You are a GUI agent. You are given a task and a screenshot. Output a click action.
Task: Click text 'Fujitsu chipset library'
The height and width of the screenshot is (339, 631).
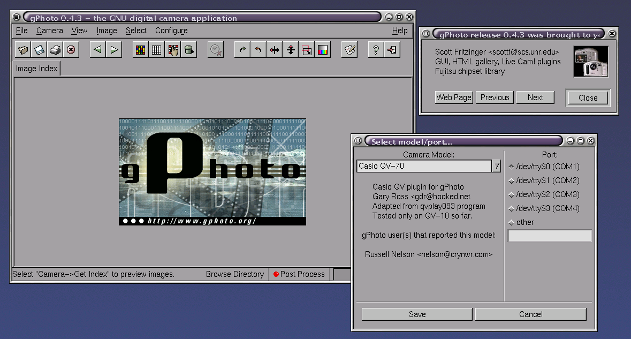tap(469, 71)
